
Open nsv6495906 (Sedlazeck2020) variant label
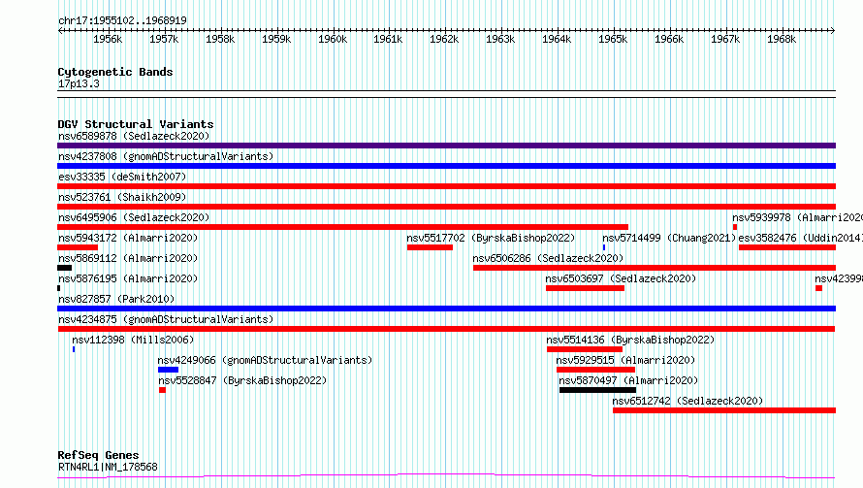134,217
